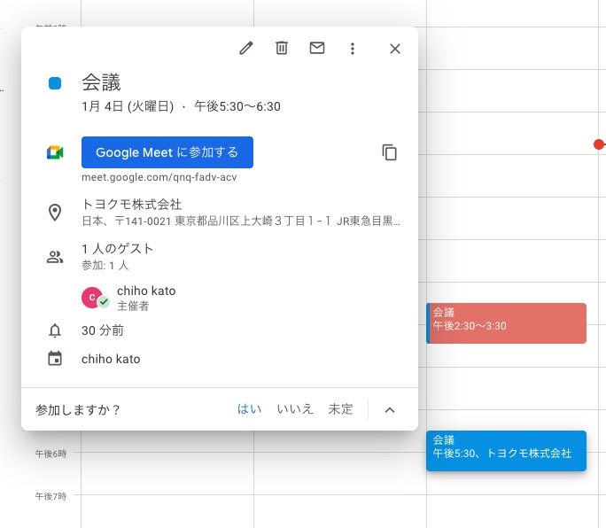This screenshot has height=528, width=606.
Task: Click chiho kato's guest avatar
Action: 92,298
